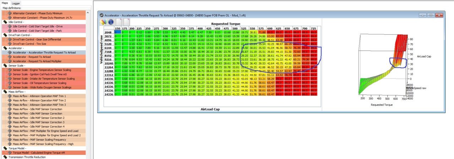Image resolution: width=454 pixels, height=159 pixels.
Task: Select the 500 Requested Torque column header
Action: coord(235,28)
